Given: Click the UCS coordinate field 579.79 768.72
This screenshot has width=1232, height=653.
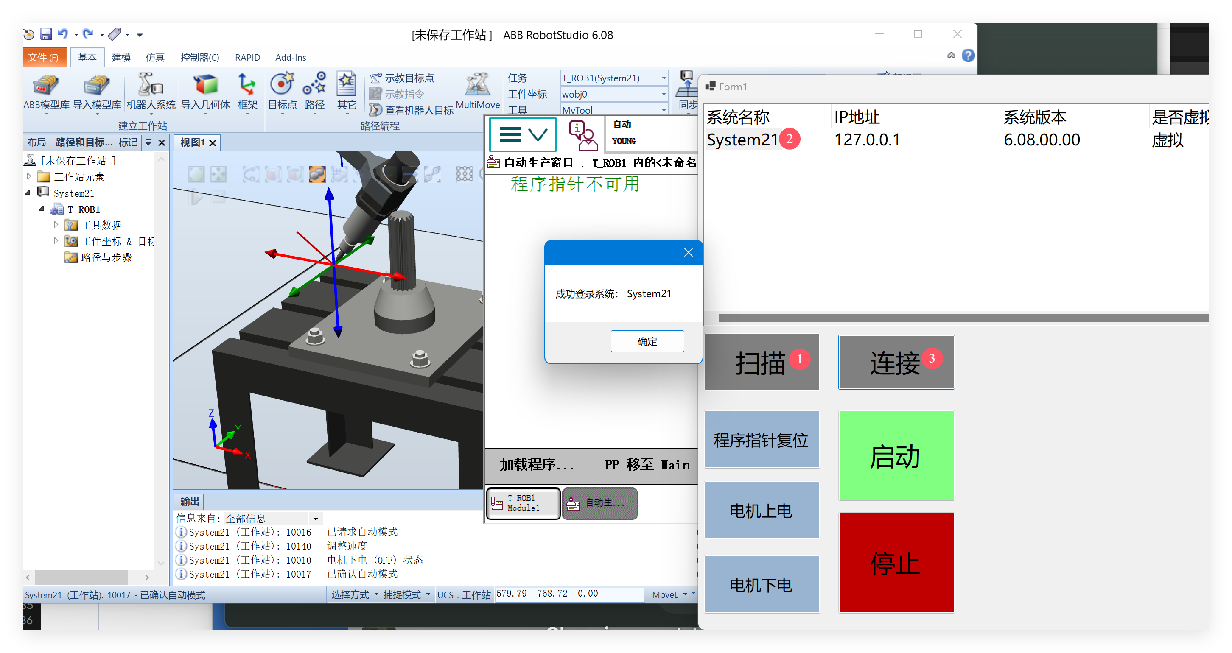Looking at the screenshot, I should click(x=570, y=594).
